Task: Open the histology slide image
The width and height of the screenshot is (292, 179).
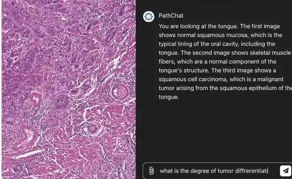Action: [x=68, y=89]
